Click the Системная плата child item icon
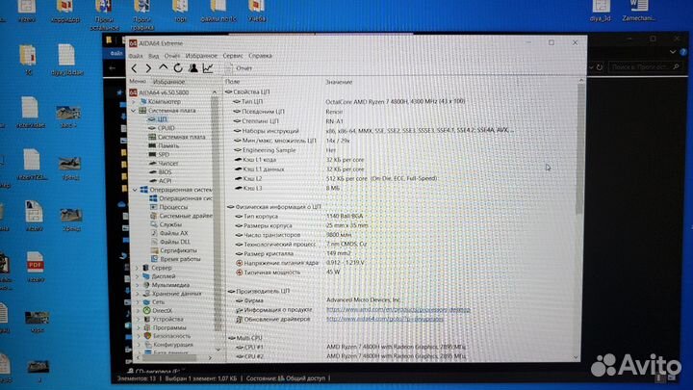 [152, 137]
